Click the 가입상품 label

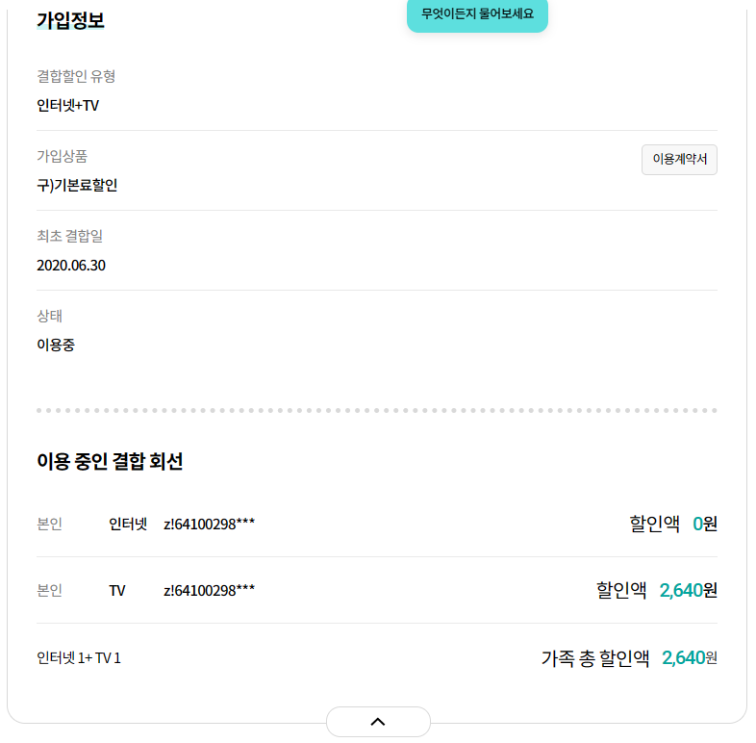62,156
